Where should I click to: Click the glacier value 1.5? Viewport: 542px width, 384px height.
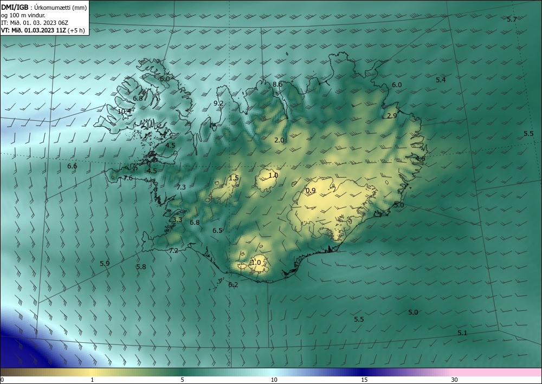(234, 178)
